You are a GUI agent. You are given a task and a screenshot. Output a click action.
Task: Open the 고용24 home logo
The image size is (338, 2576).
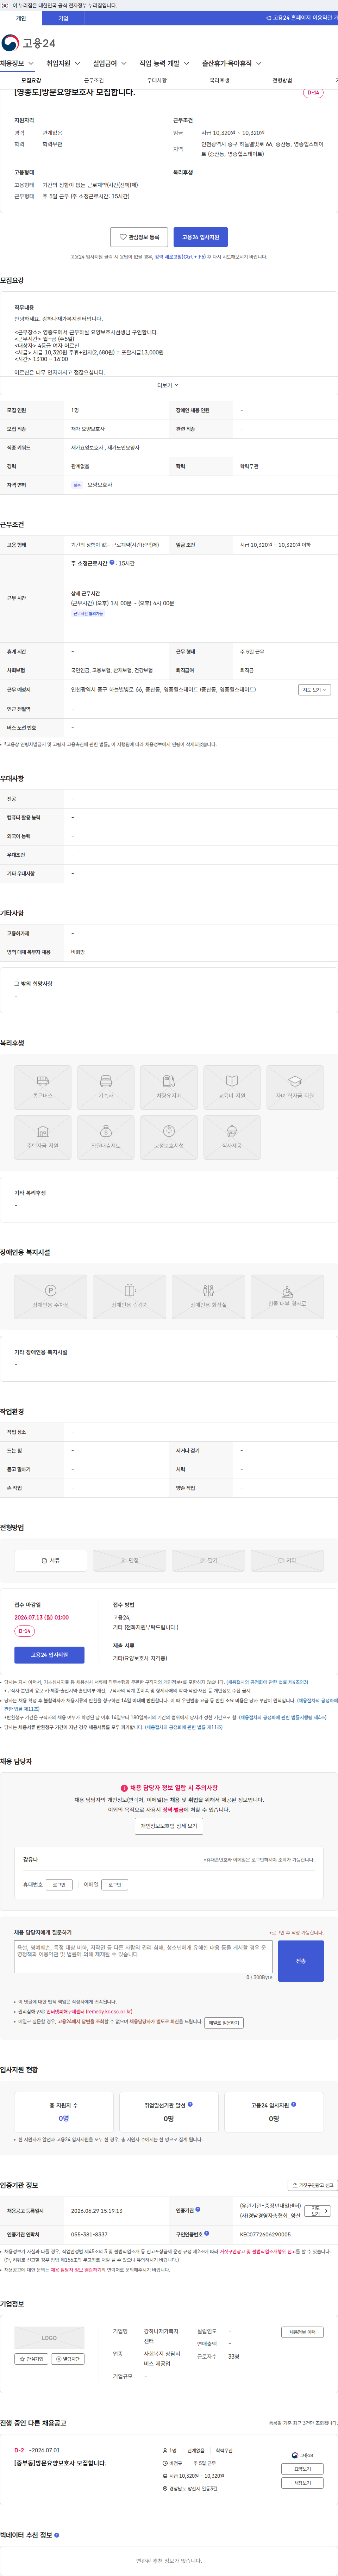[28, 43]
